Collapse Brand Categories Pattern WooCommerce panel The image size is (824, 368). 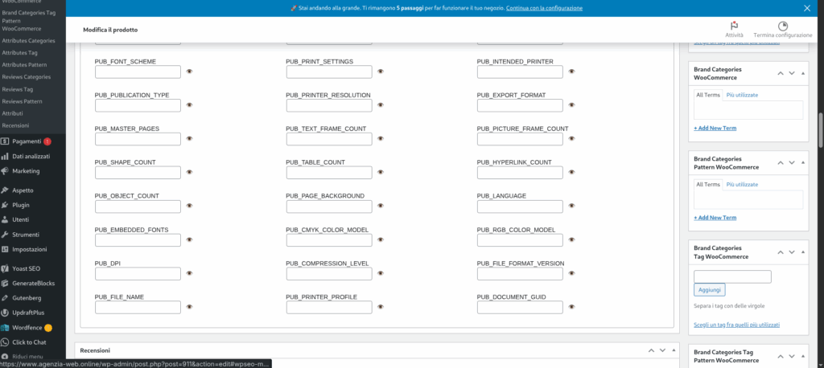[x=802, y=163]
